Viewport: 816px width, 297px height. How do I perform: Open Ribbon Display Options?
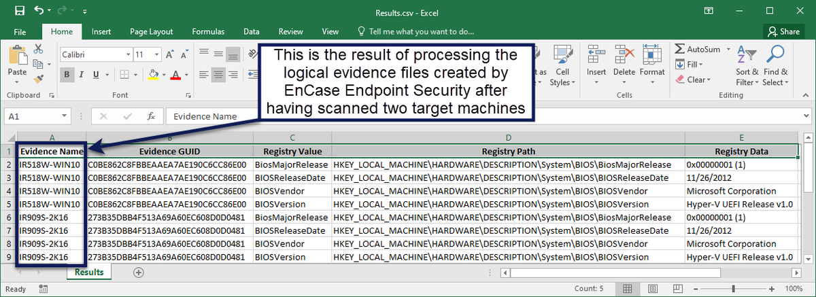click(x=708, y=11)
